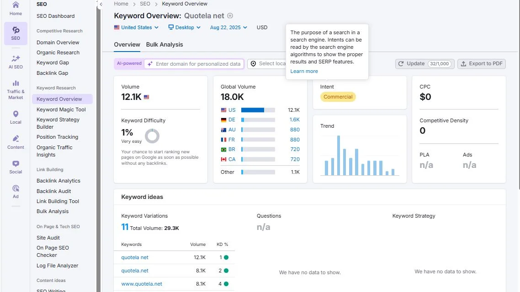Open the SEO section icon
The height and width of the screenshot is (292, 520).
(x=15, y=33)
